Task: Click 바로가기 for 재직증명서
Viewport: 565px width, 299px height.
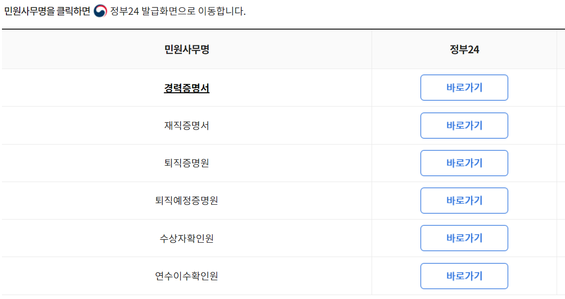Action: pyautogui.click(x=464, y=125)
